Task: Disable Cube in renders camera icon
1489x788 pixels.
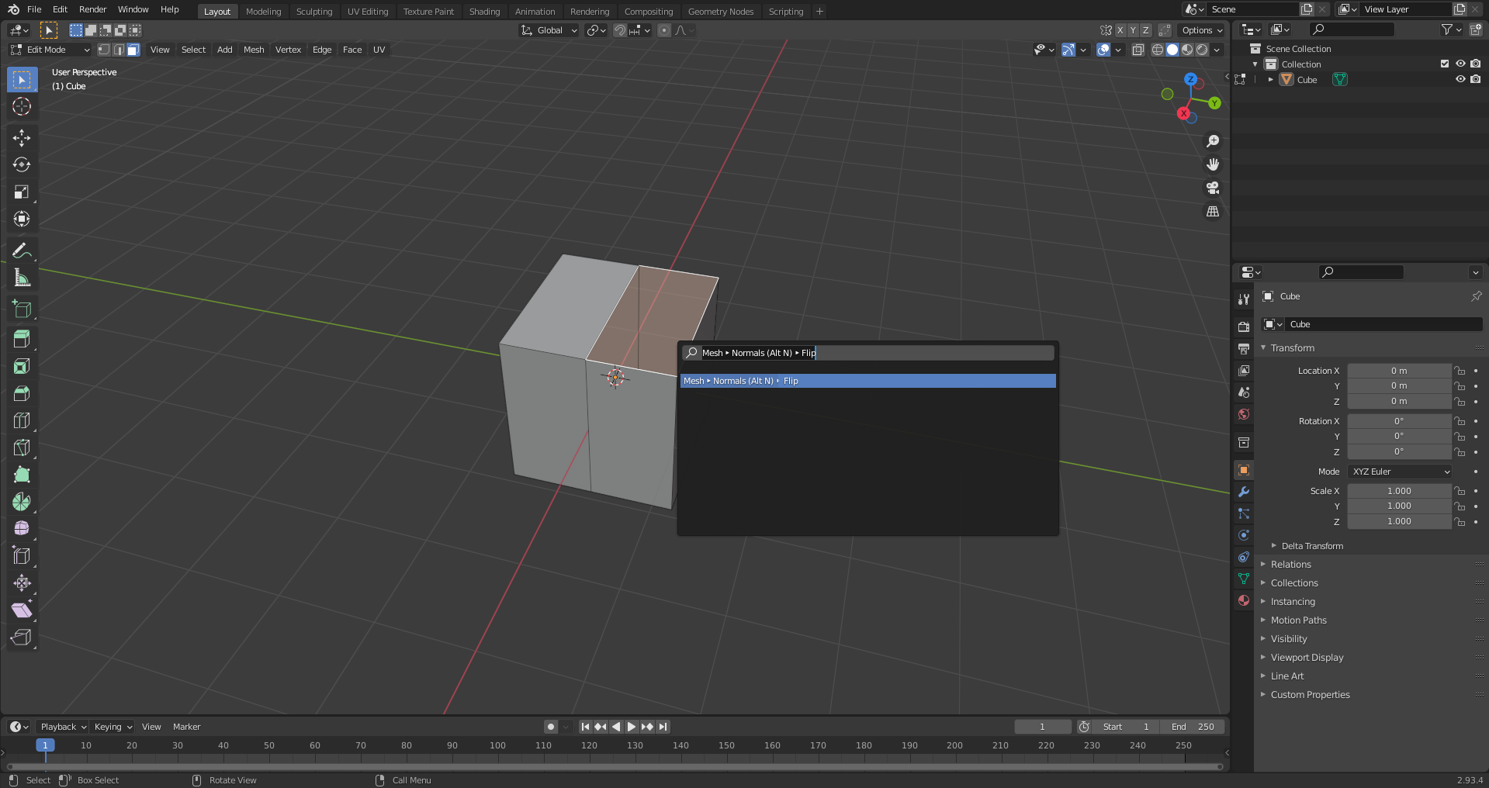Action: (1476, 79)
